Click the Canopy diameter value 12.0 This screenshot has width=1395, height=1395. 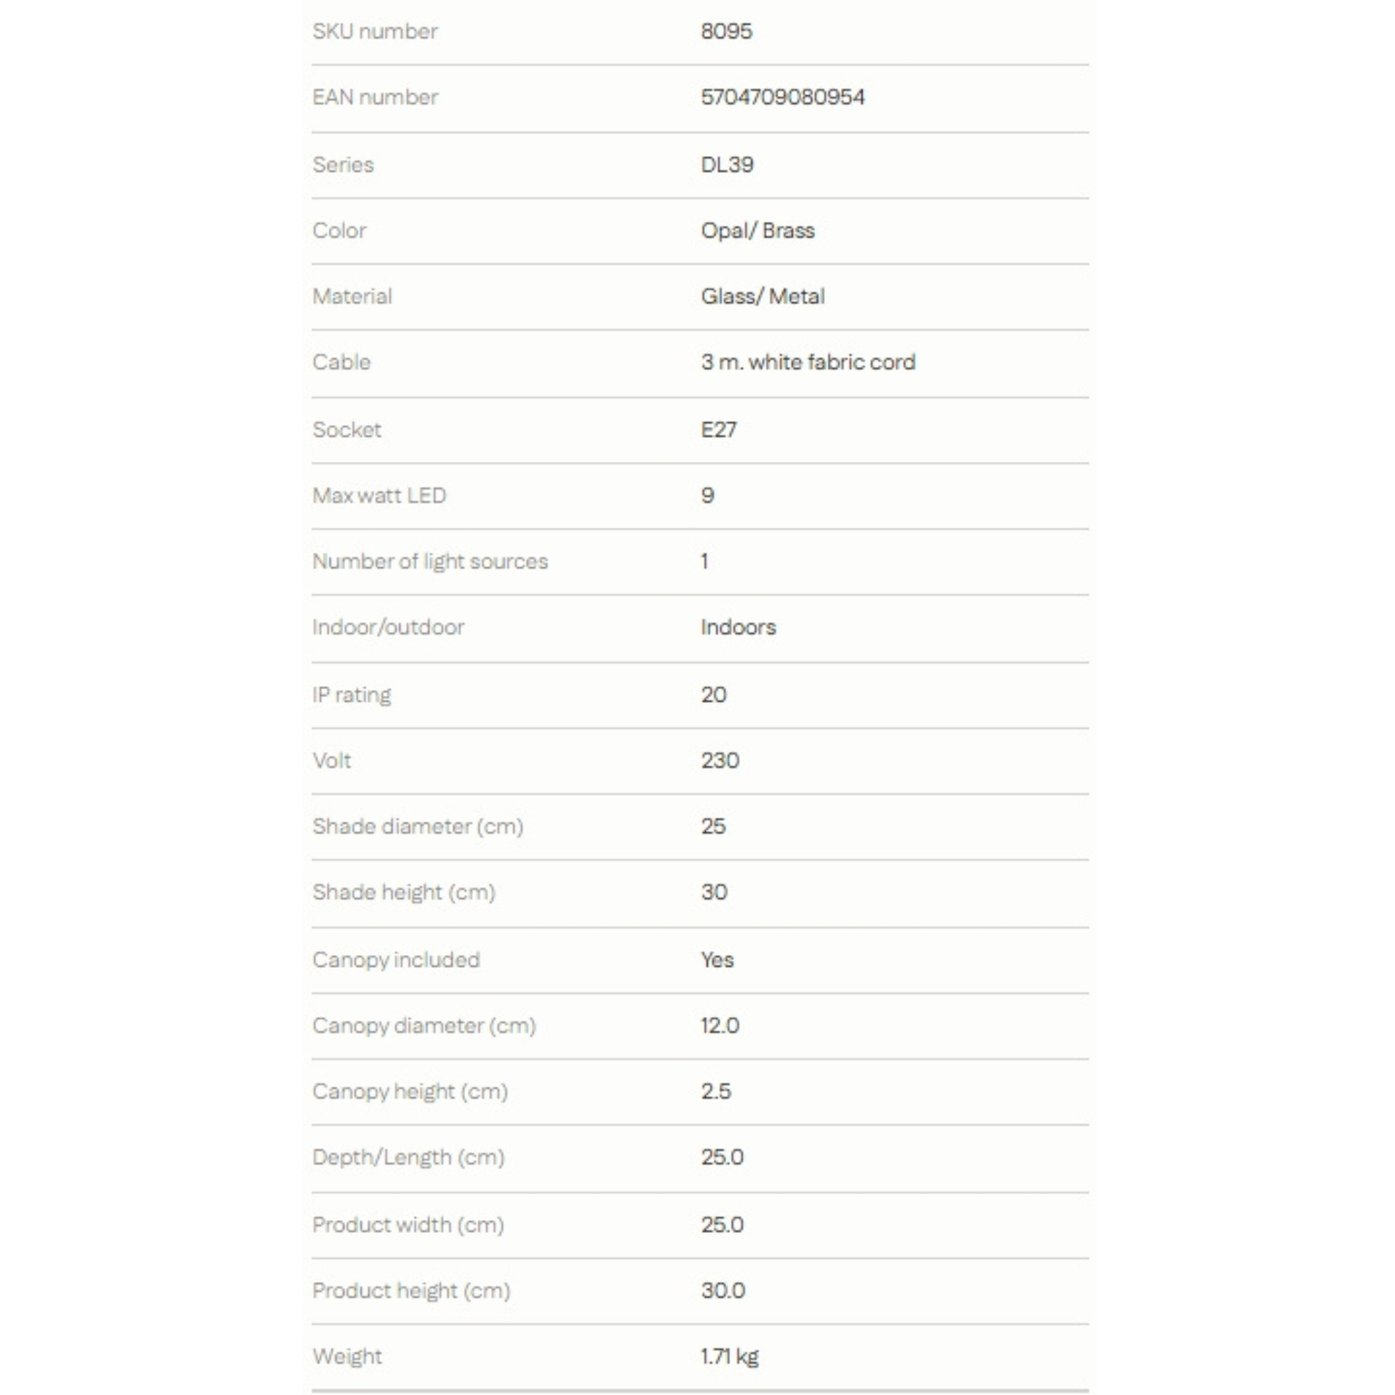(x=719, y=1025)
